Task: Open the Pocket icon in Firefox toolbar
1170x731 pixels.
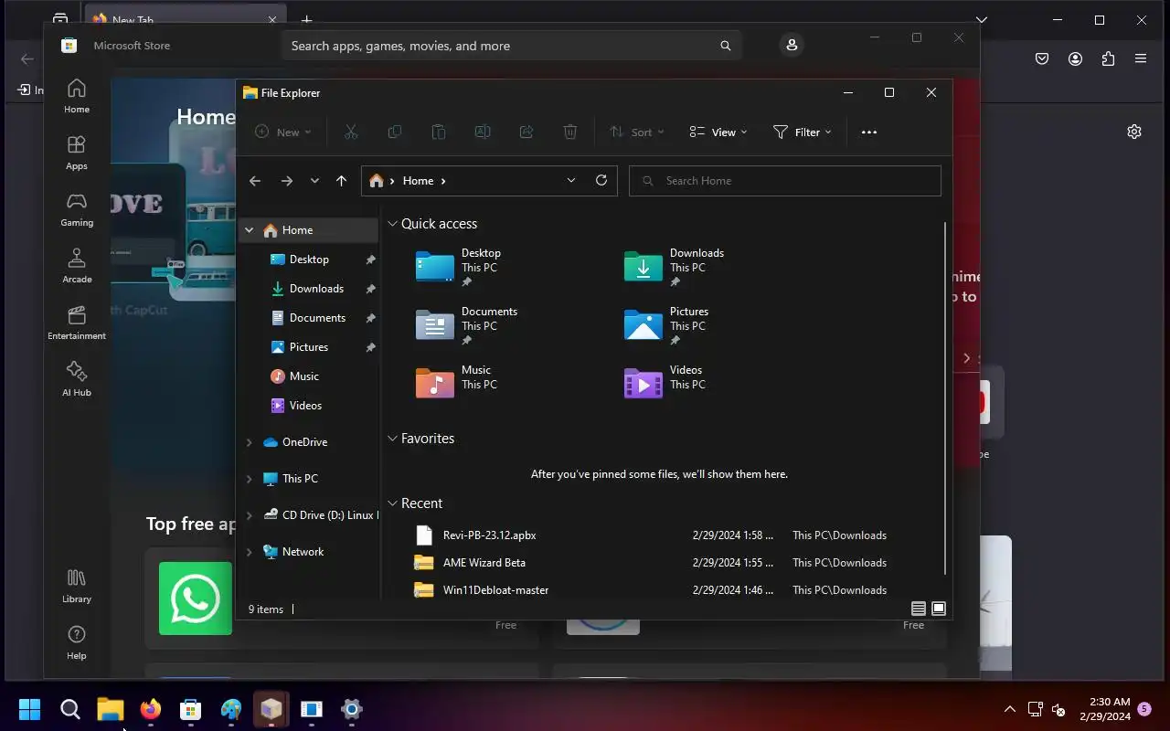Action: tap(1042, 58)
